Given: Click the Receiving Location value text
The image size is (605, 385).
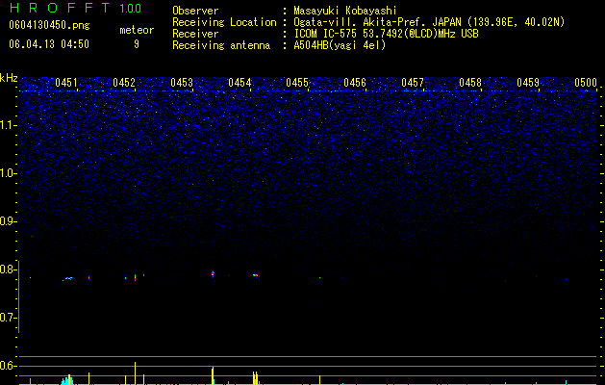Looking at the screenshot, I should [429, 22].
